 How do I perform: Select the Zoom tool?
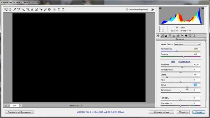click(6, 10)
